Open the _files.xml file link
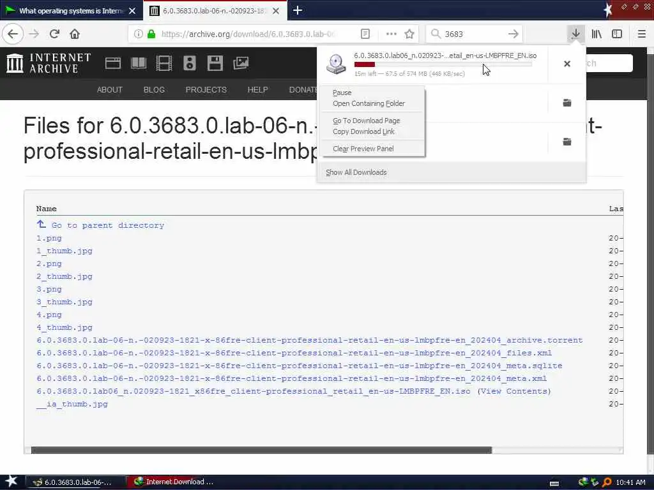 pyautogui.click(x=294, y=353)
